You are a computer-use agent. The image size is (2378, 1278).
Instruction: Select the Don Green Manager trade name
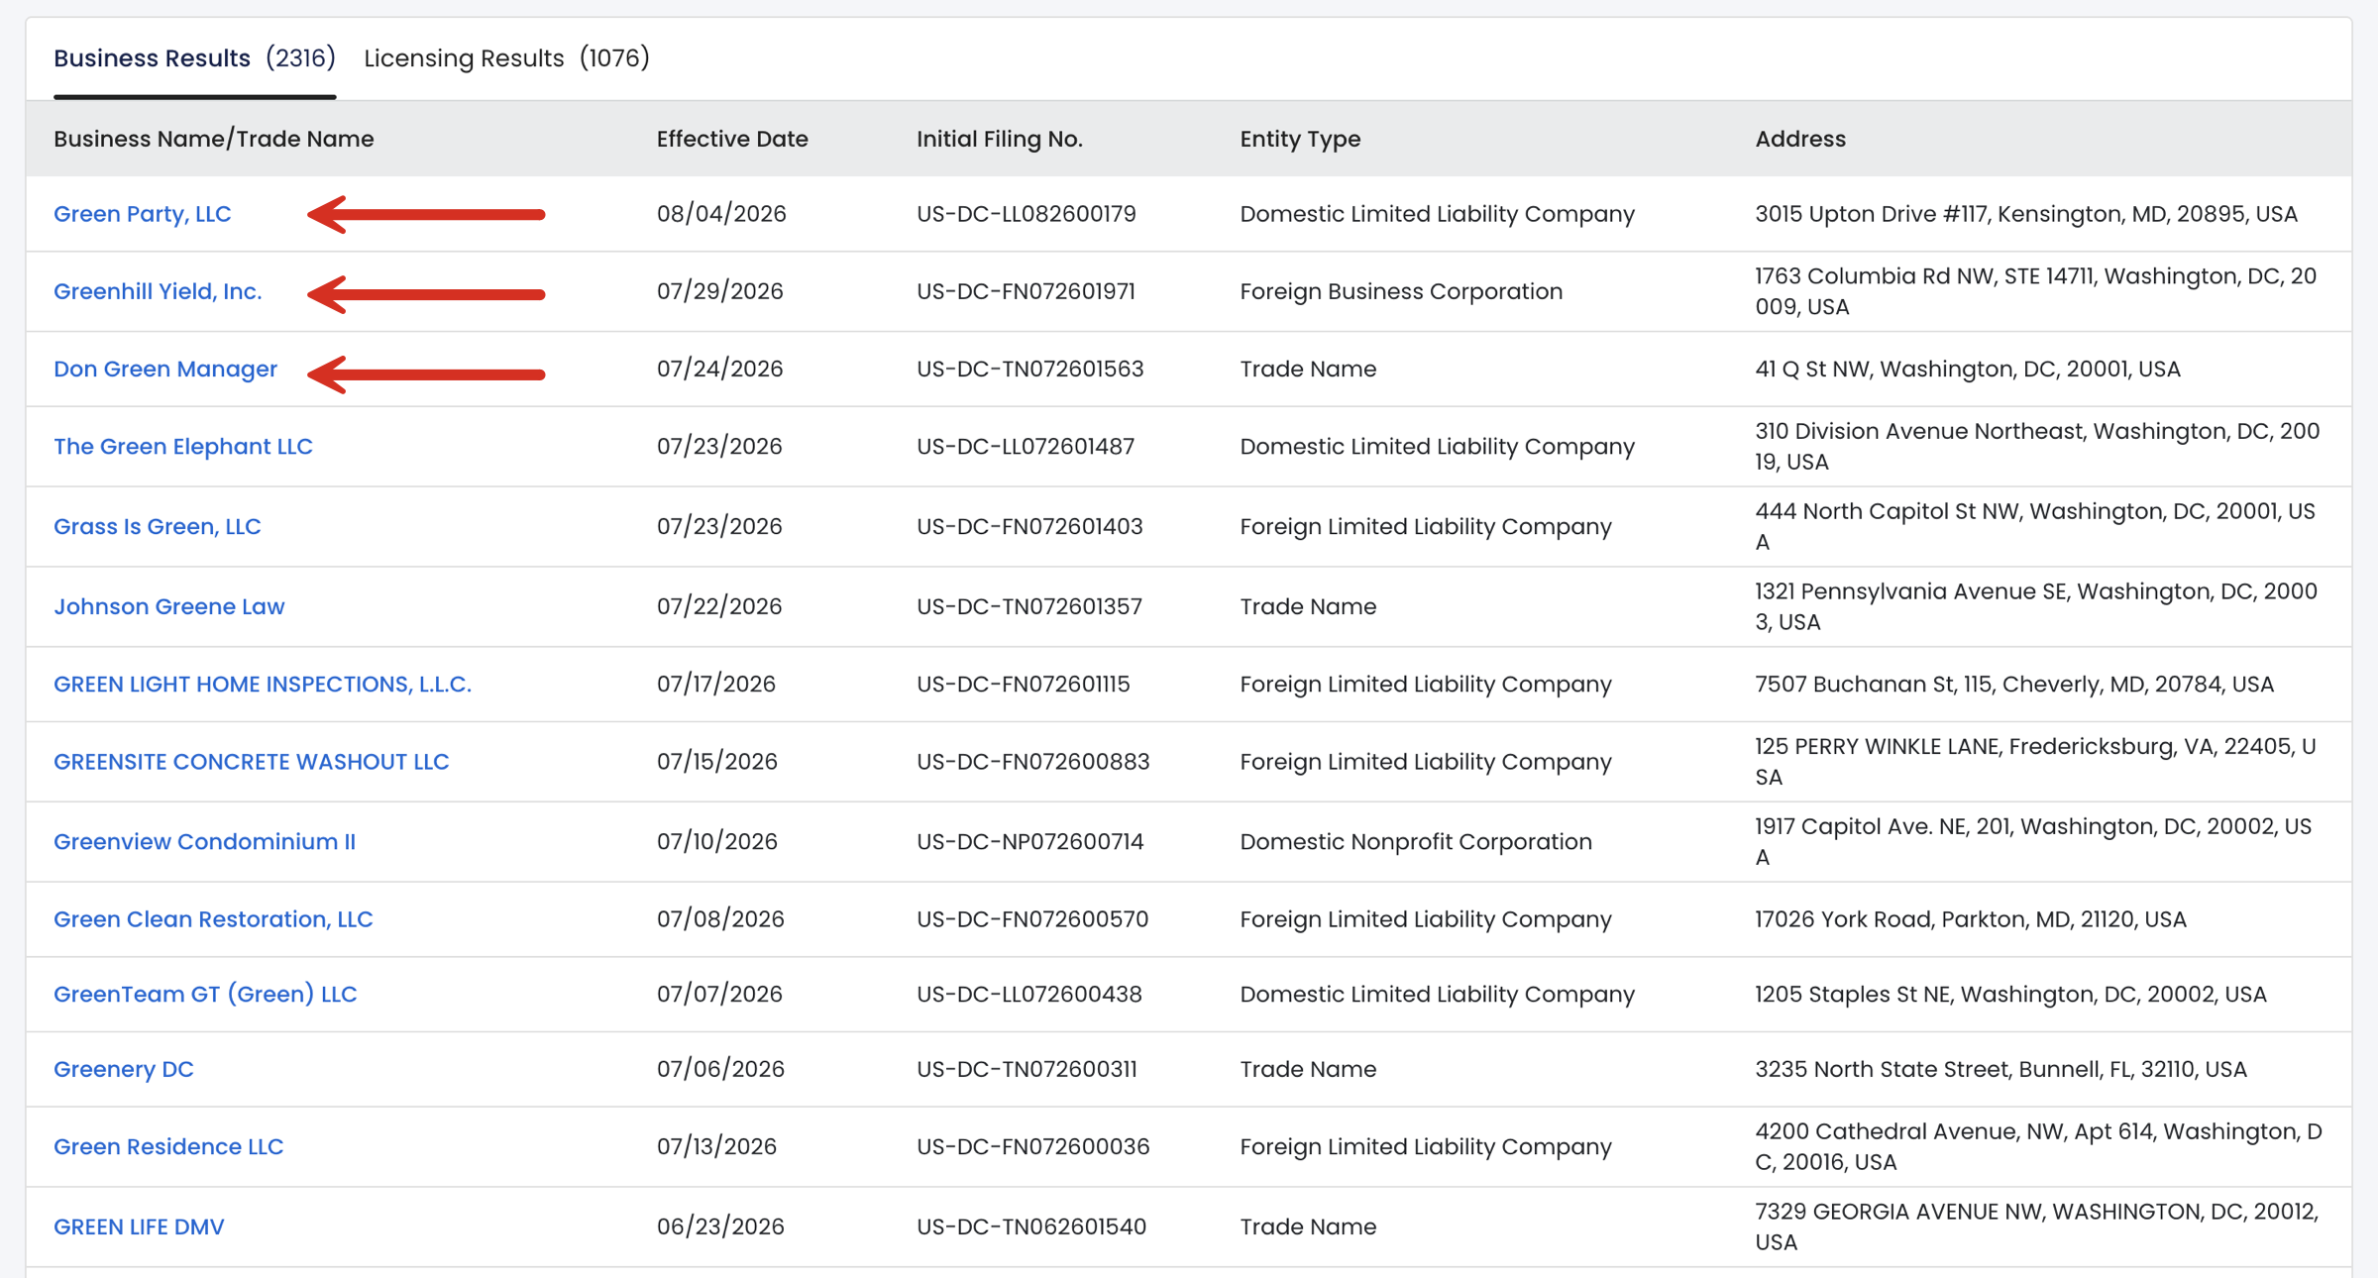pos(165,369)
